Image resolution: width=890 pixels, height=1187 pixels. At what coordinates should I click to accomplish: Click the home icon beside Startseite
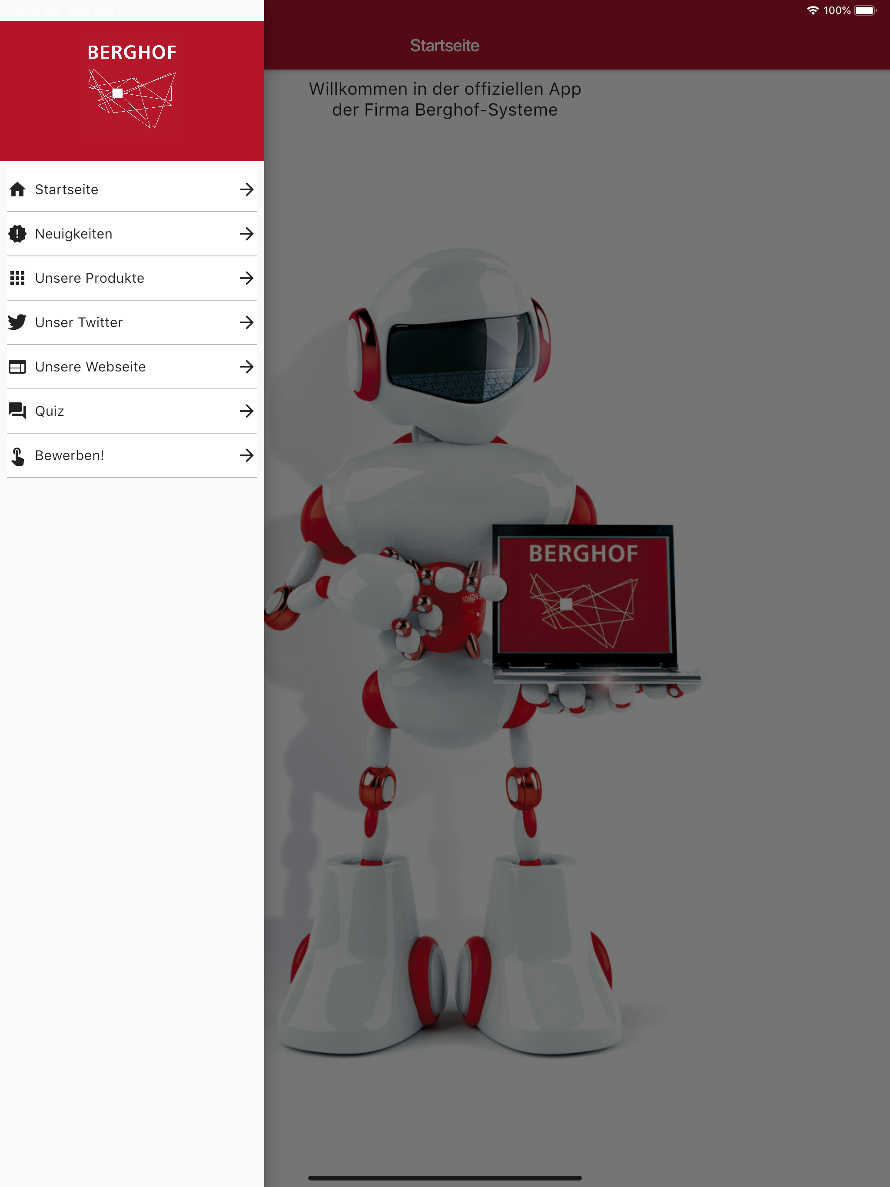click(17, 189)
